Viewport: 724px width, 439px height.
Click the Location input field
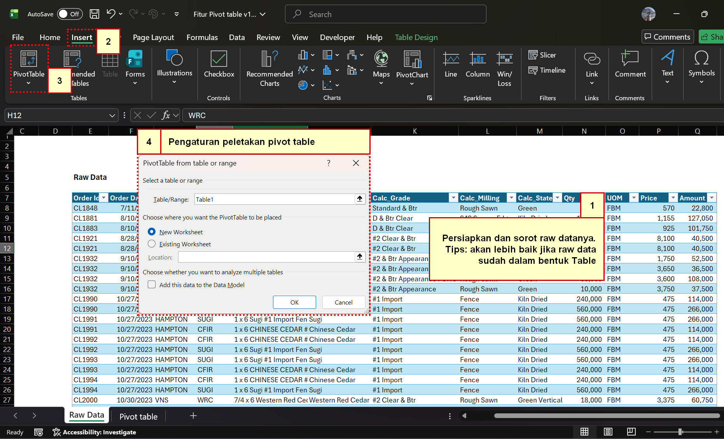point(268,257)
